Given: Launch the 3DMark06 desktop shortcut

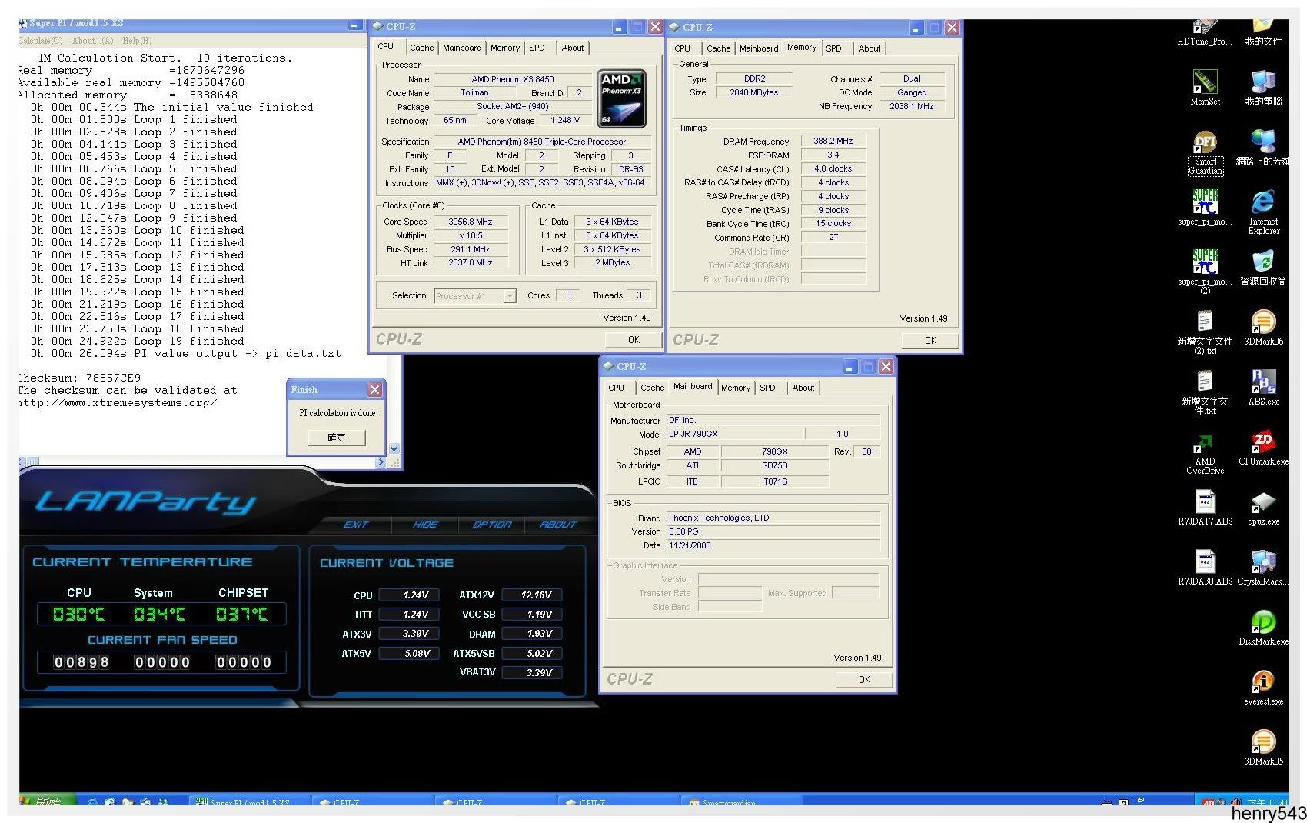Looking at the screenshot, I should (1263, 323).
